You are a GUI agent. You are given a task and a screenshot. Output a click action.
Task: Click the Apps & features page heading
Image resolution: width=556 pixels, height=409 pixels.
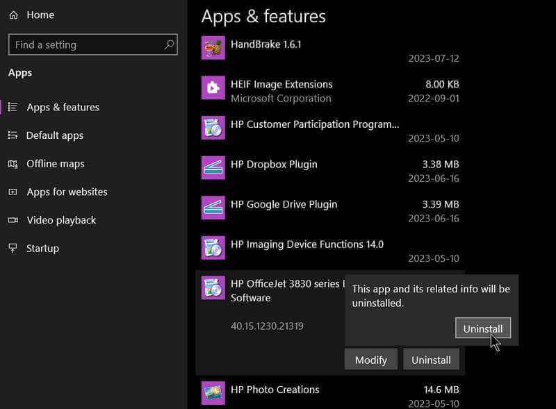(263, 16)
